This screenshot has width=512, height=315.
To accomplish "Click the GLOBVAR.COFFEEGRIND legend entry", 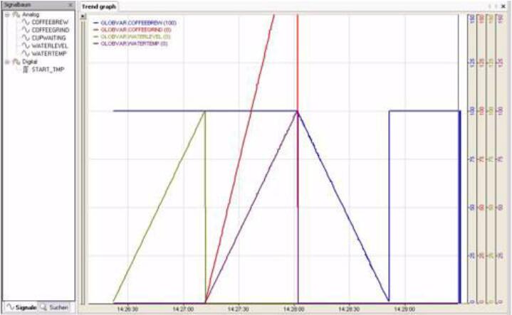I will (x=132, y=30).
